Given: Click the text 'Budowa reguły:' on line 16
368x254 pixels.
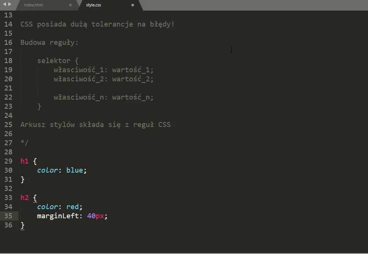Looking at the screenshot, I should 49,43.
